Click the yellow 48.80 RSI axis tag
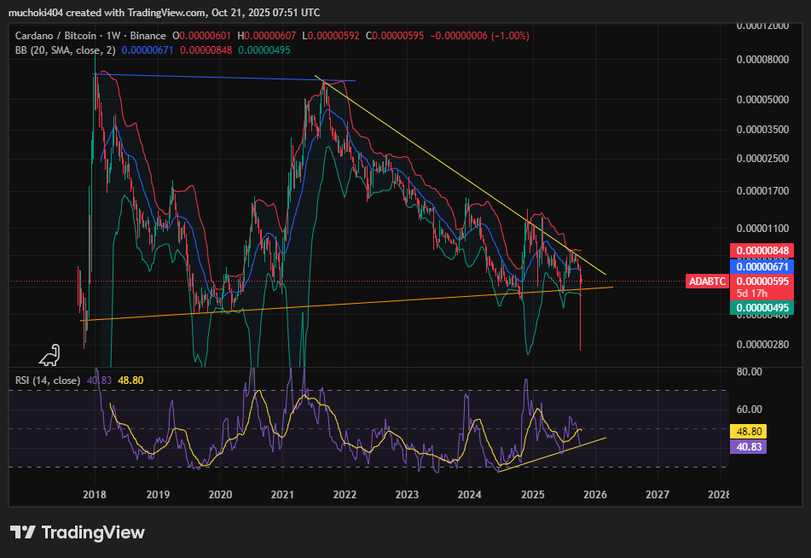 [749, 431]
